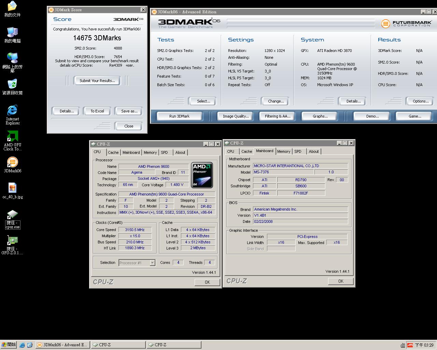This screenshot has height=350, width=437.
Task: Select SPD tab in right CPU-Z window
Action: tap(298, 151)
